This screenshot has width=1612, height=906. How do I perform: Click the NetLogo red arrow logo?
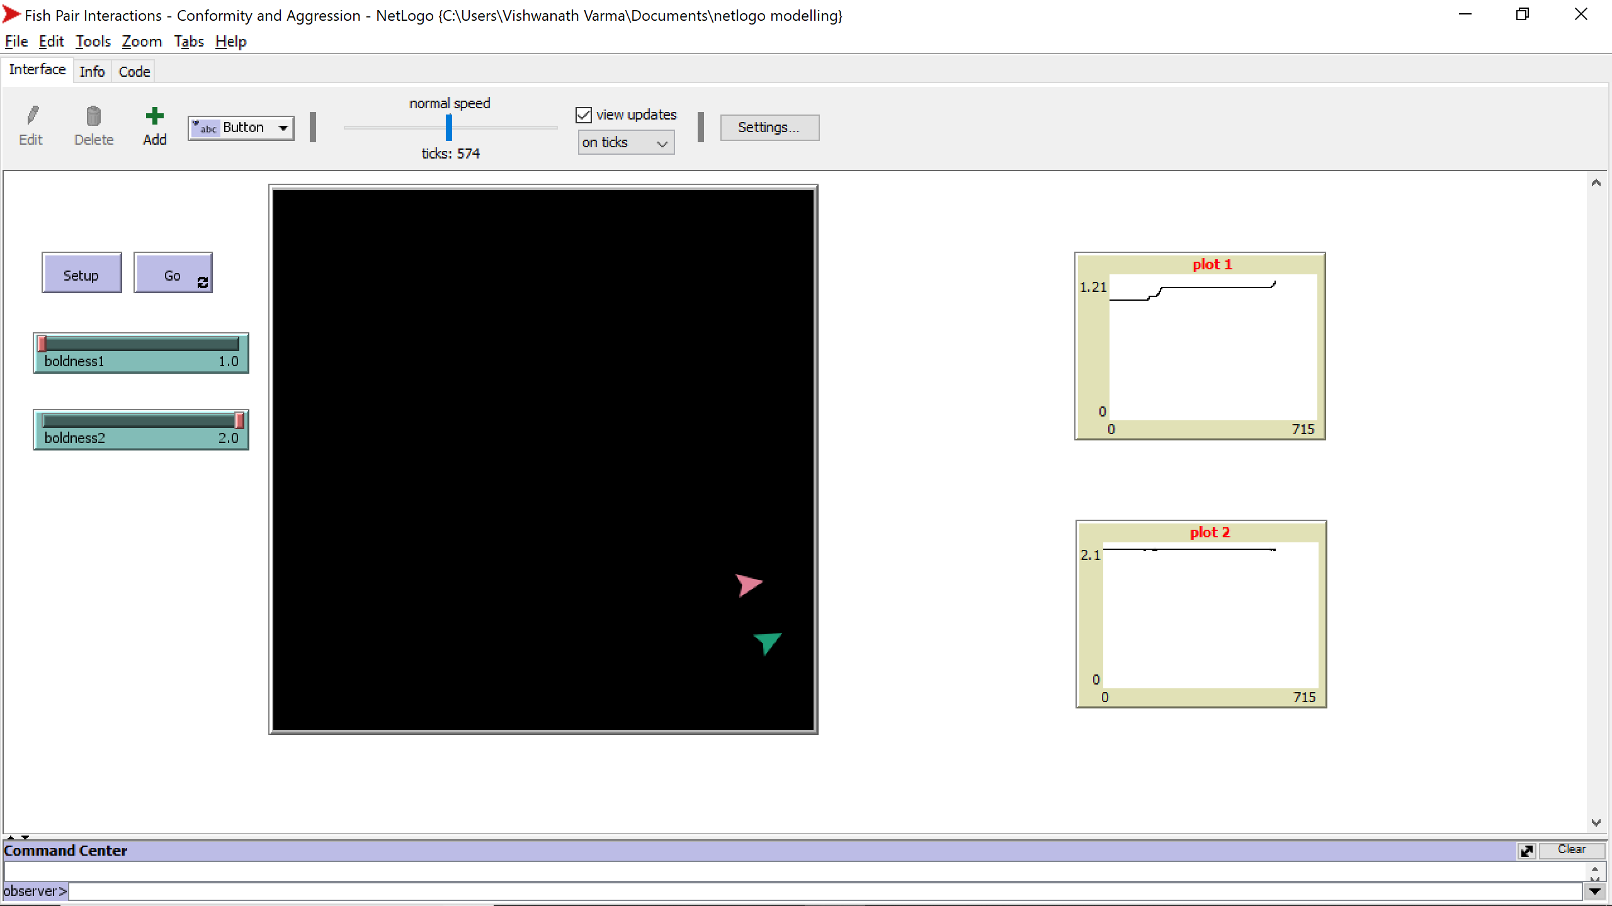click(11, 14)
